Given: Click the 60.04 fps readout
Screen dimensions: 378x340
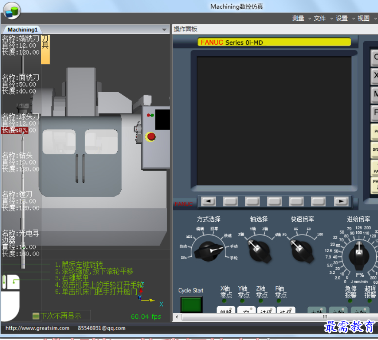Looking at the screenshot, I should point(146,317).
